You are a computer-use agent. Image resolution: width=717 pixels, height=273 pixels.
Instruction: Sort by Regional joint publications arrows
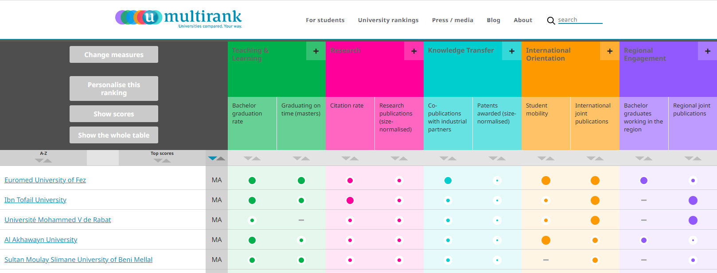tap(693, 158)
